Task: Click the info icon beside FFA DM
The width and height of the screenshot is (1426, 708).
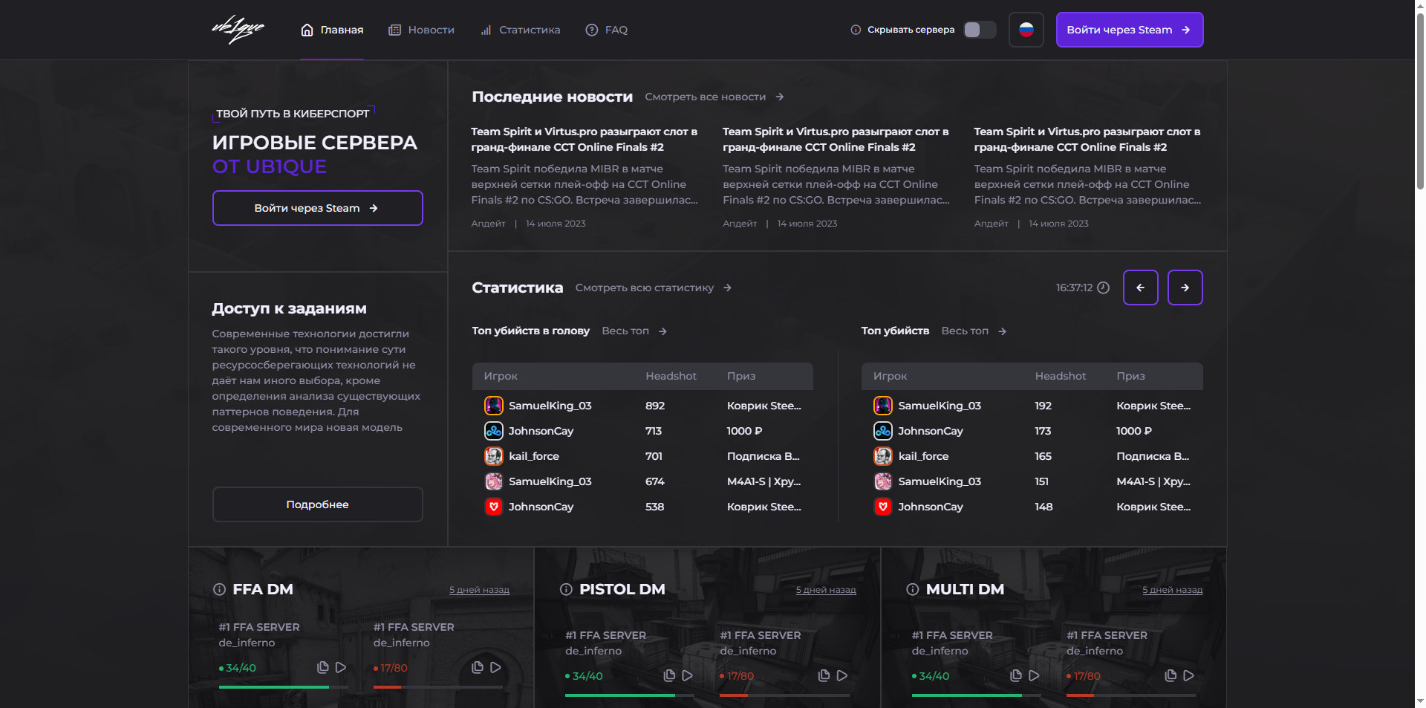Action: pos(219,589)
